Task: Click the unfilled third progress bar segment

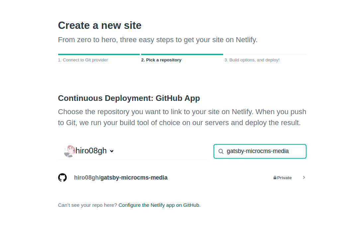Action: tap(265, 54)
